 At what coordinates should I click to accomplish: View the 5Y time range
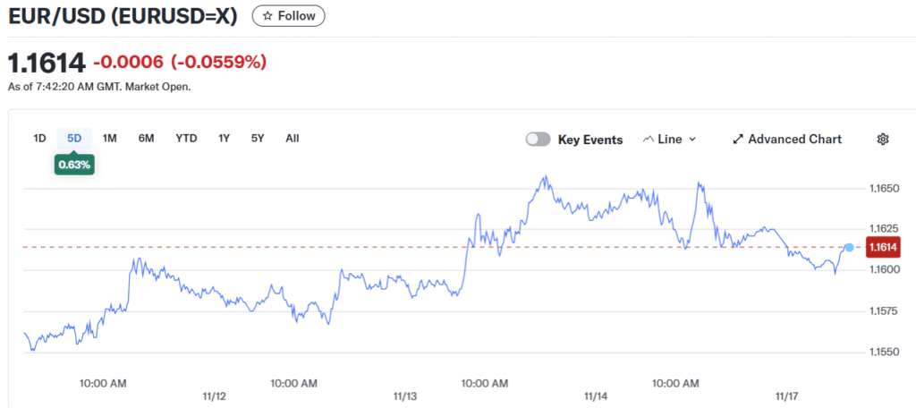pos(258,138)
